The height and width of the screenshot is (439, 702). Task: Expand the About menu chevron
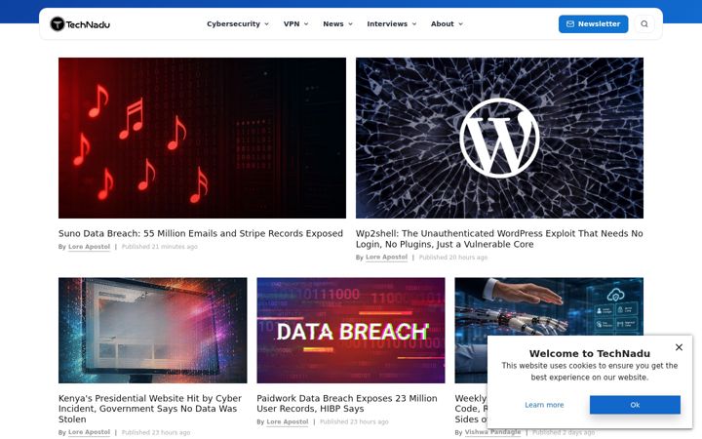(460, 24)
